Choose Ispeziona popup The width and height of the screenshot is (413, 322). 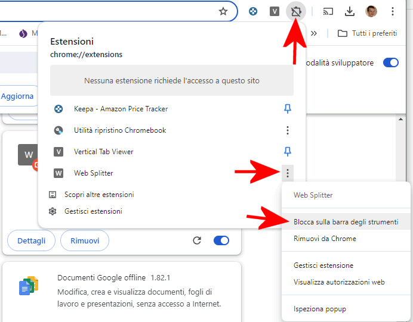[x=346, y=309]
